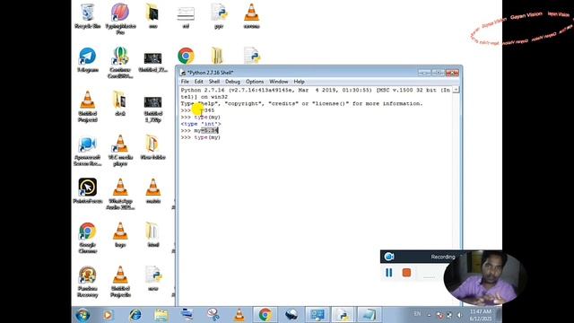The width and height of the screenshot is (574, 323).
Task: Open the dark folder in desktop's top row
Action: click(153, 16)
